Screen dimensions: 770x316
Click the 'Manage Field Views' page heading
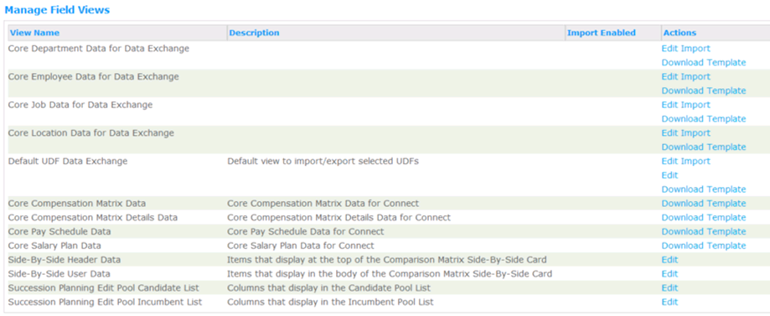[57, 10]
